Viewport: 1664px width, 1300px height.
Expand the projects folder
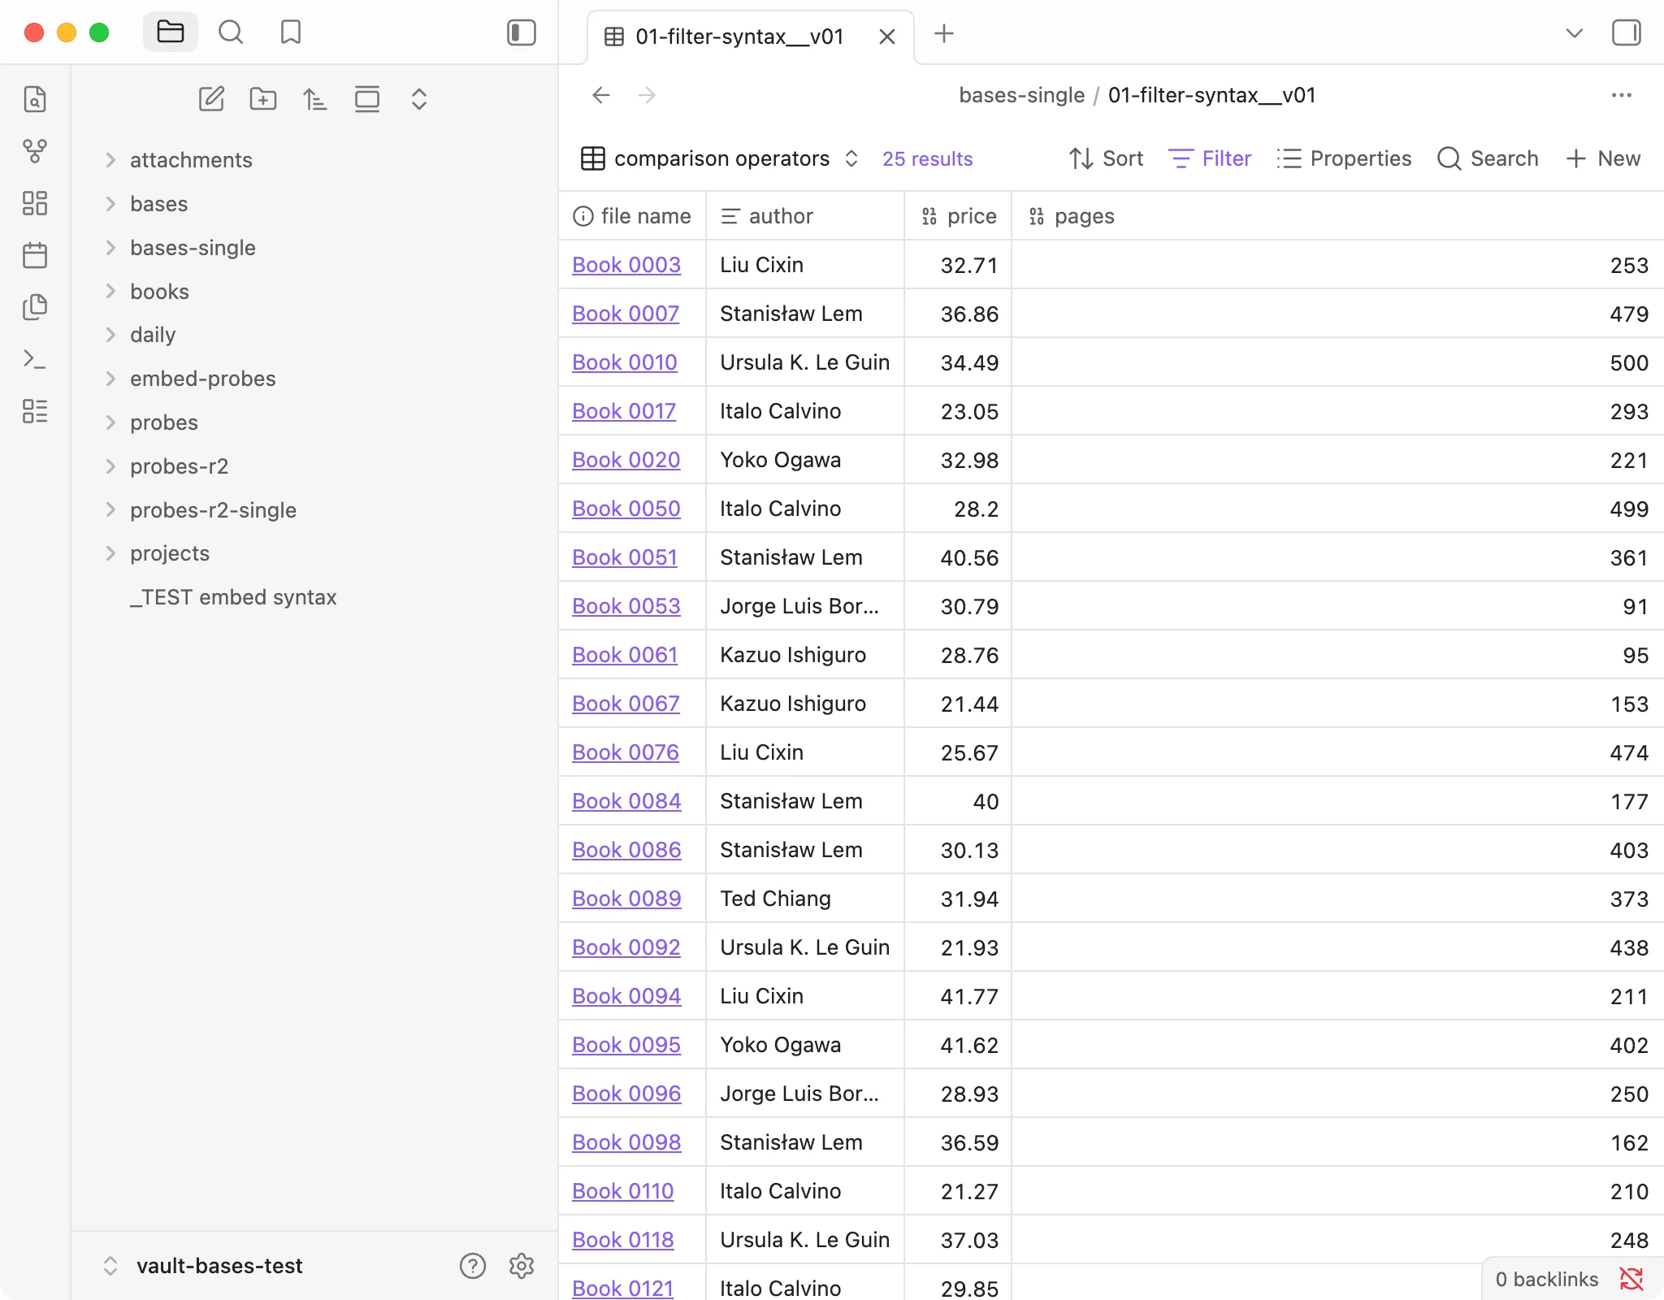click(x=169, y=553)
